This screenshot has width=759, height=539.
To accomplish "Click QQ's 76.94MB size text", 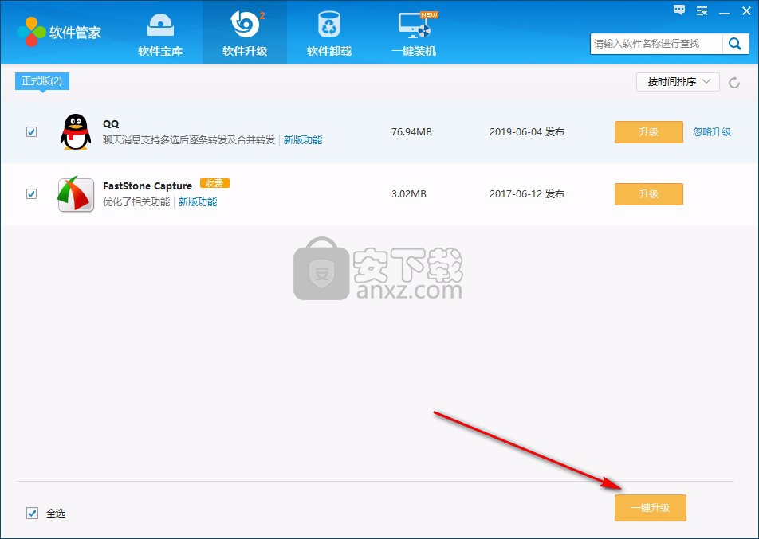I will (x=411, y=132).
